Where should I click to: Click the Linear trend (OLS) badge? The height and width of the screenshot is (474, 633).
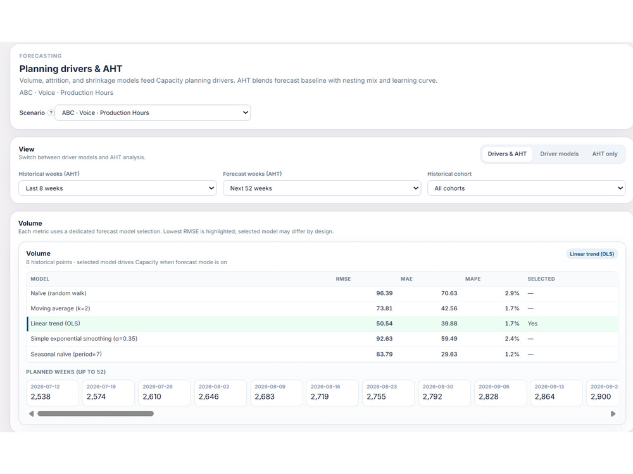(x=592, y=254)
